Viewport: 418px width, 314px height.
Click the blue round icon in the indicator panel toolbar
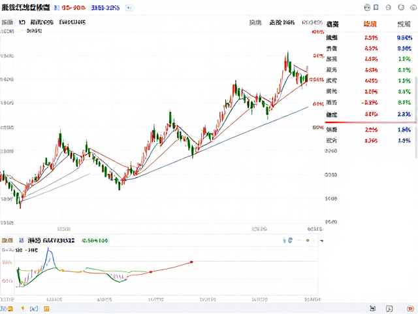click(290, 240)
